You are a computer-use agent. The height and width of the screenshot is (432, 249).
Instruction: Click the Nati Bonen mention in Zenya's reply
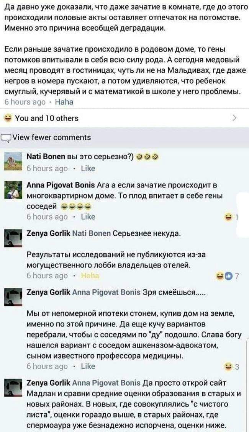[x=91, y=234]
